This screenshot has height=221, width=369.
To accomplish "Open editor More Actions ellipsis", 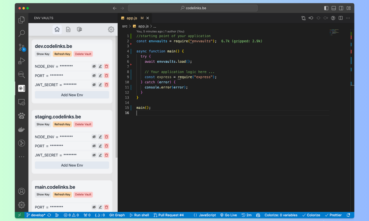I will point(348,18).
